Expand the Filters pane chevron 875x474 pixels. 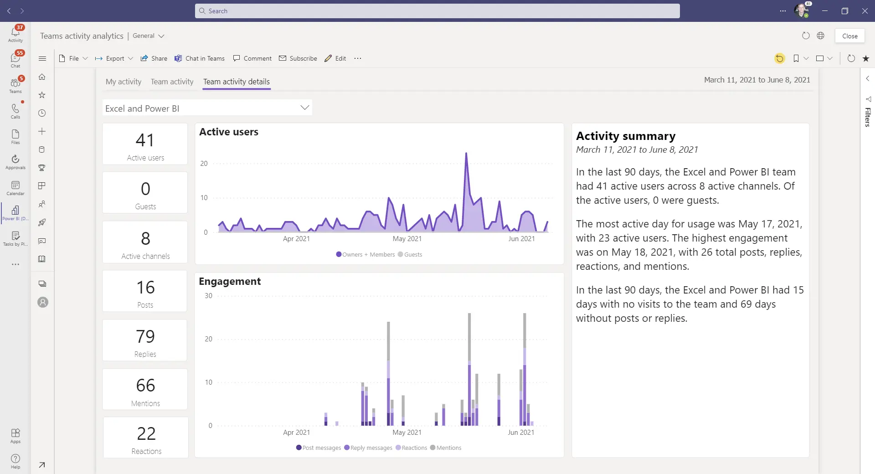(x=868, y=78)
